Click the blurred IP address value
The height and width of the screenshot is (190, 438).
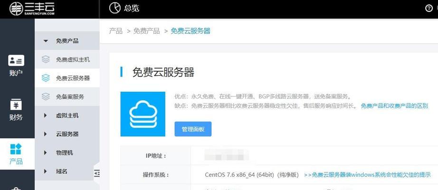coord(227,155)
